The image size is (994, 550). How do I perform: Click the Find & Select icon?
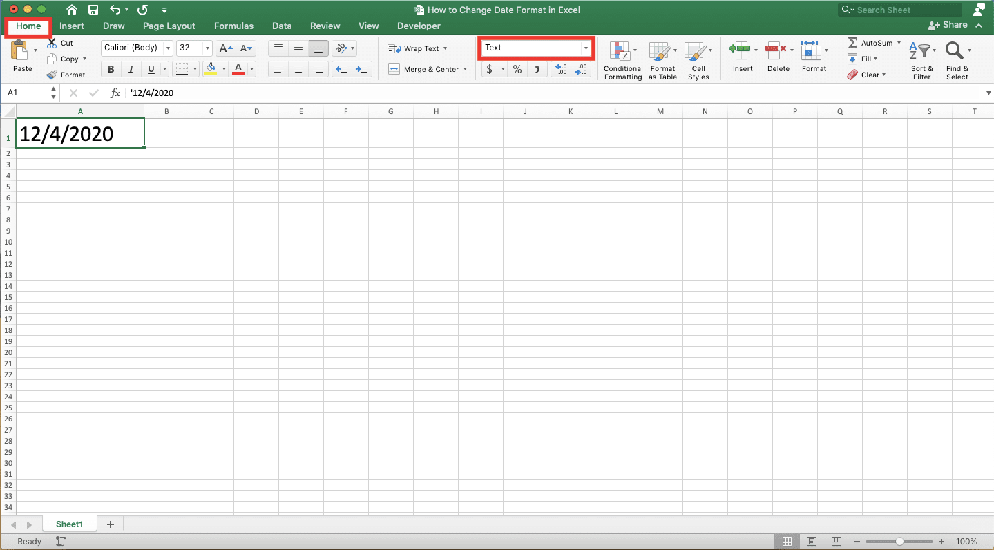[957, 59]
